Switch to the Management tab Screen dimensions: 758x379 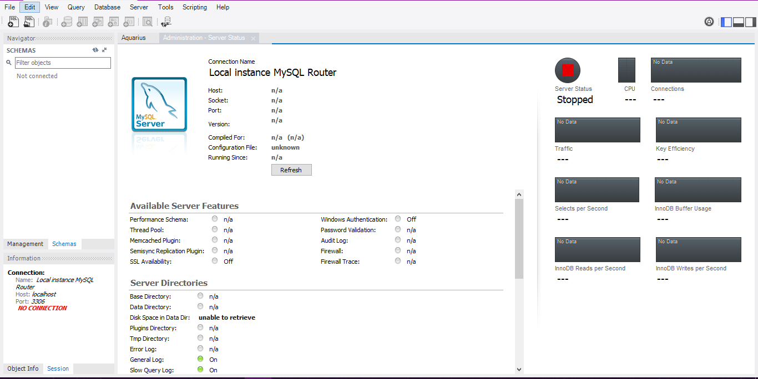pyautogui.click(x=26, y=244)
